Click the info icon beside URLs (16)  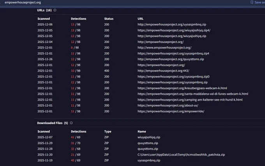coord(55,10)
